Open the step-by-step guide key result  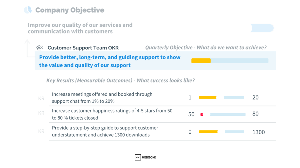[x=105, y=131]
